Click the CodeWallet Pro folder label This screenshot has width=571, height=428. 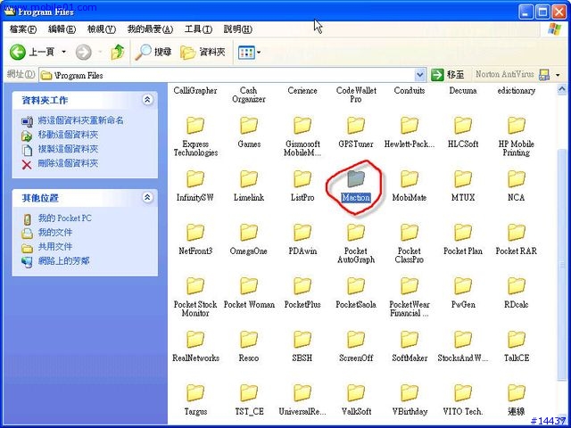point(356,95)
